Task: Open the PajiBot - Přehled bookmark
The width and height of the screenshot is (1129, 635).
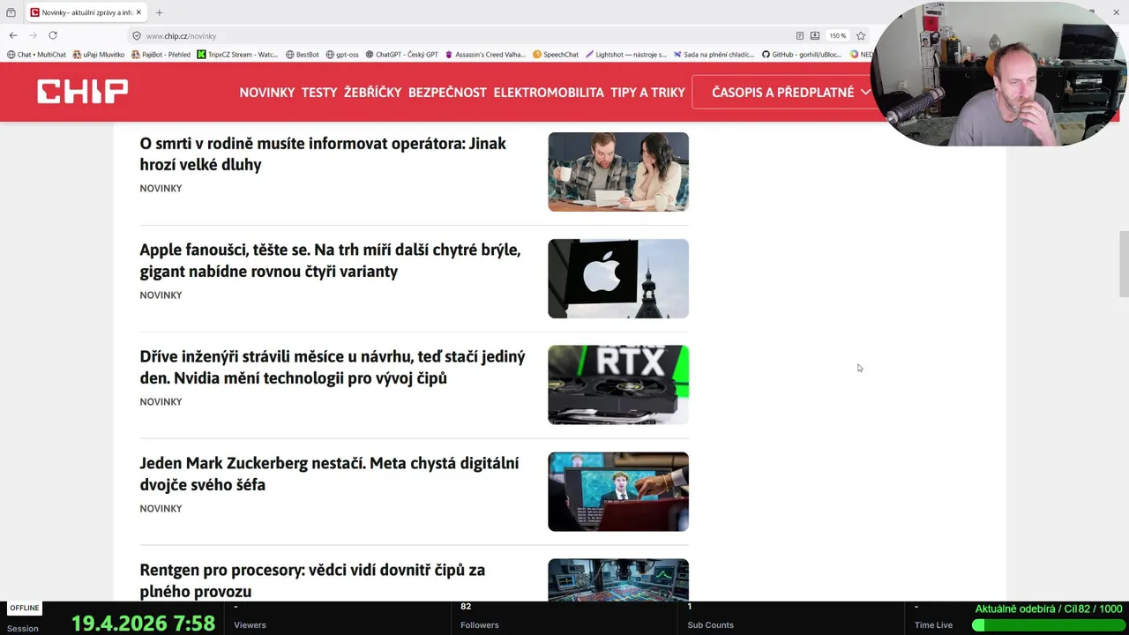Action: tap(161, 55)
